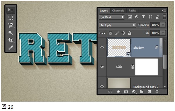
Task: Hide the Shadow layer
Action: click(x=102, y=47)
